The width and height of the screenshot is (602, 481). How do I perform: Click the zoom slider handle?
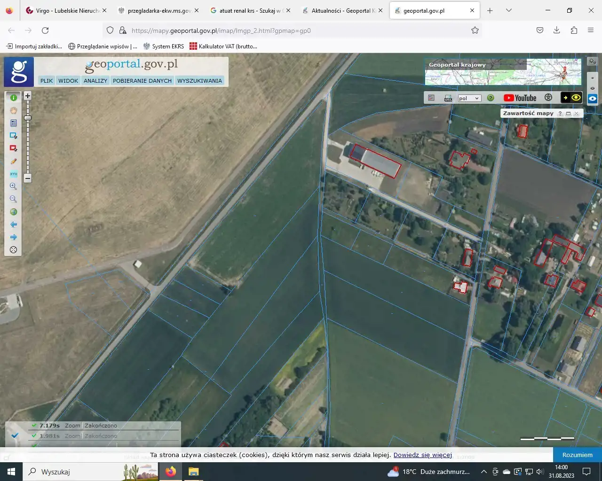[28, 118]
